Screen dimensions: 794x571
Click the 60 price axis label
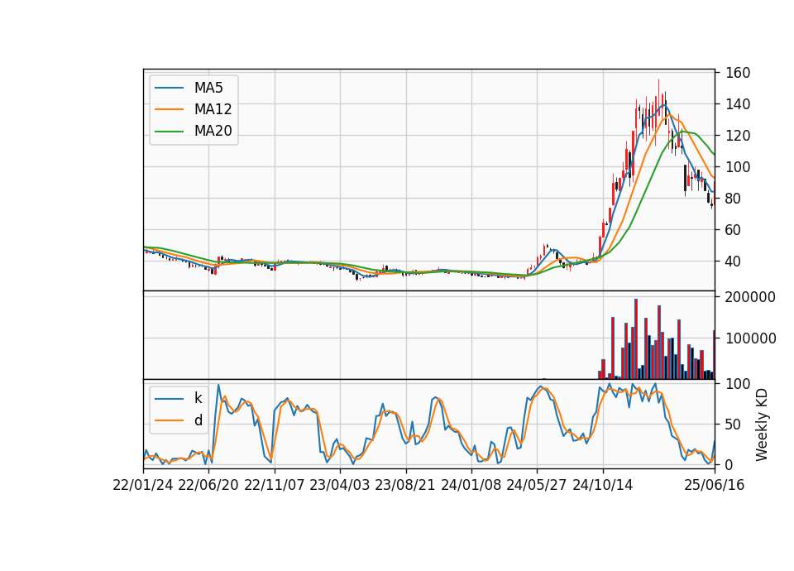coord(734,230)
